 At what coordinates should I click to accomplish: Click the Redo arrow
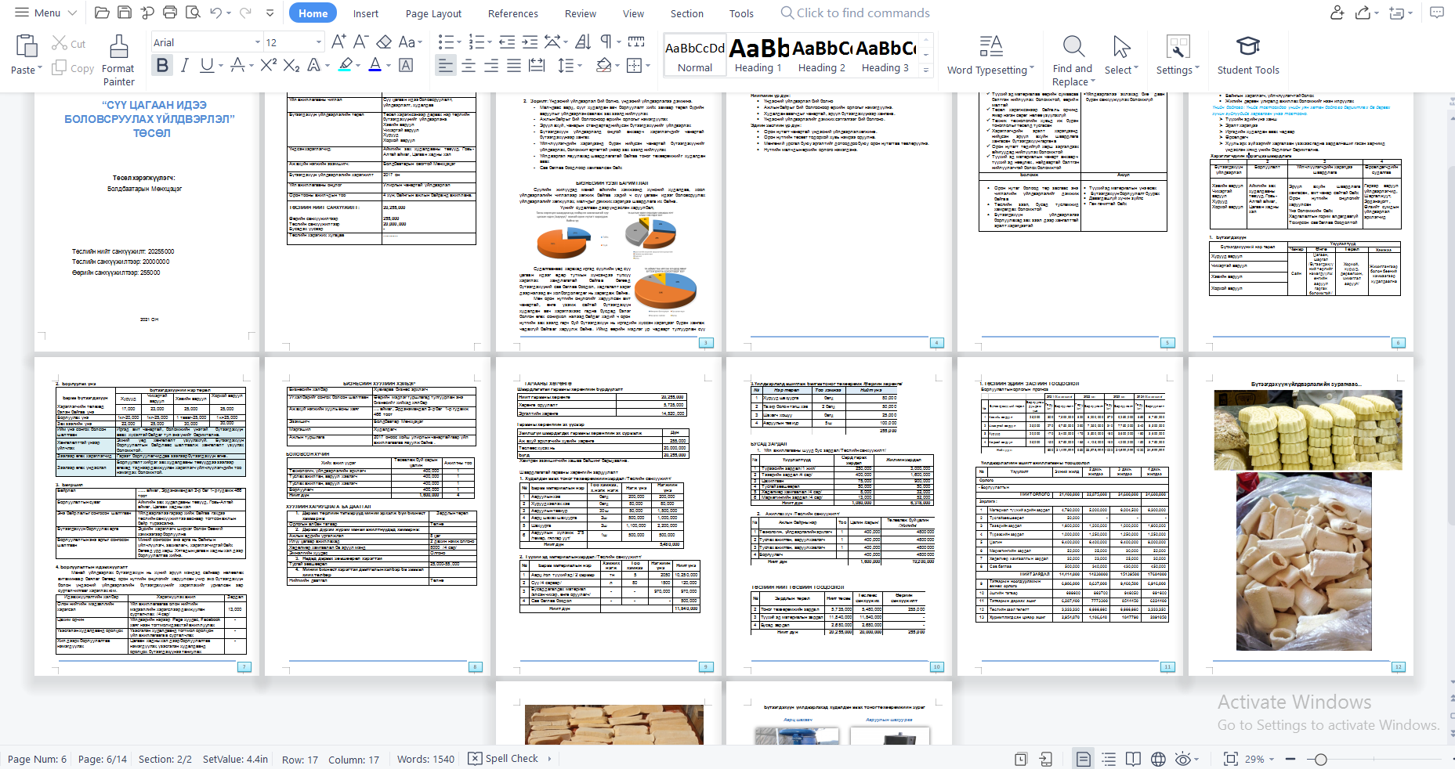tap(245, 13)
